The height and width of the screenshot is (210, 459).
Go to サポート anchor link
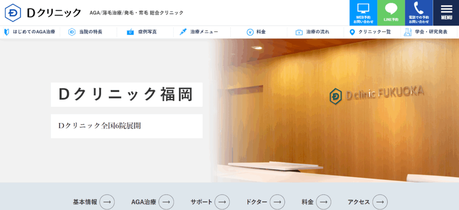(202, 202)
